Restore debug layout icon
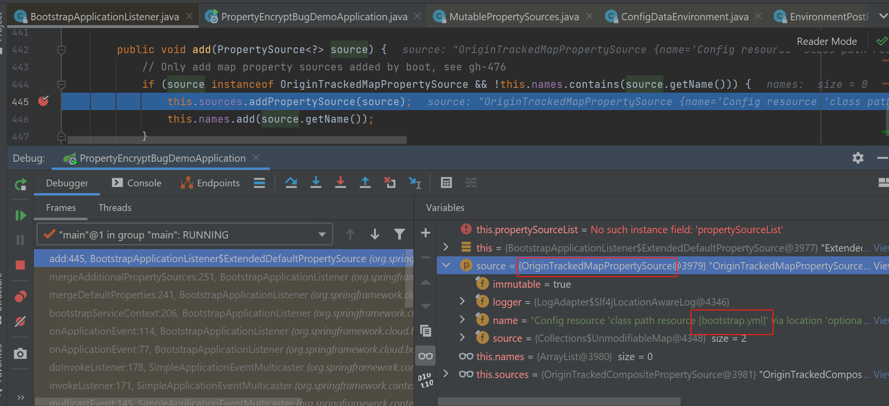The width and height of the screenshot is (889, 406). (x=883, y=182)
